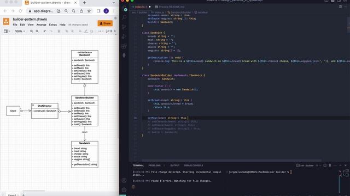Select the Sandwich class title in diagram
This screenshot has height=196, width=350.
pyautogui.click(x=85, y=143)
